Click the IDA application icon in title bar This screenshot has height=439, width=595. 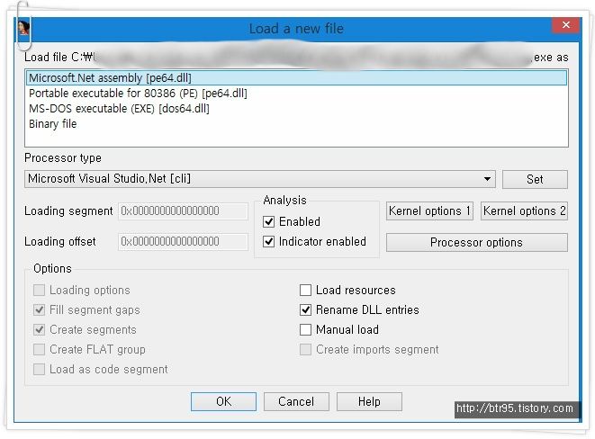point(23,29)
